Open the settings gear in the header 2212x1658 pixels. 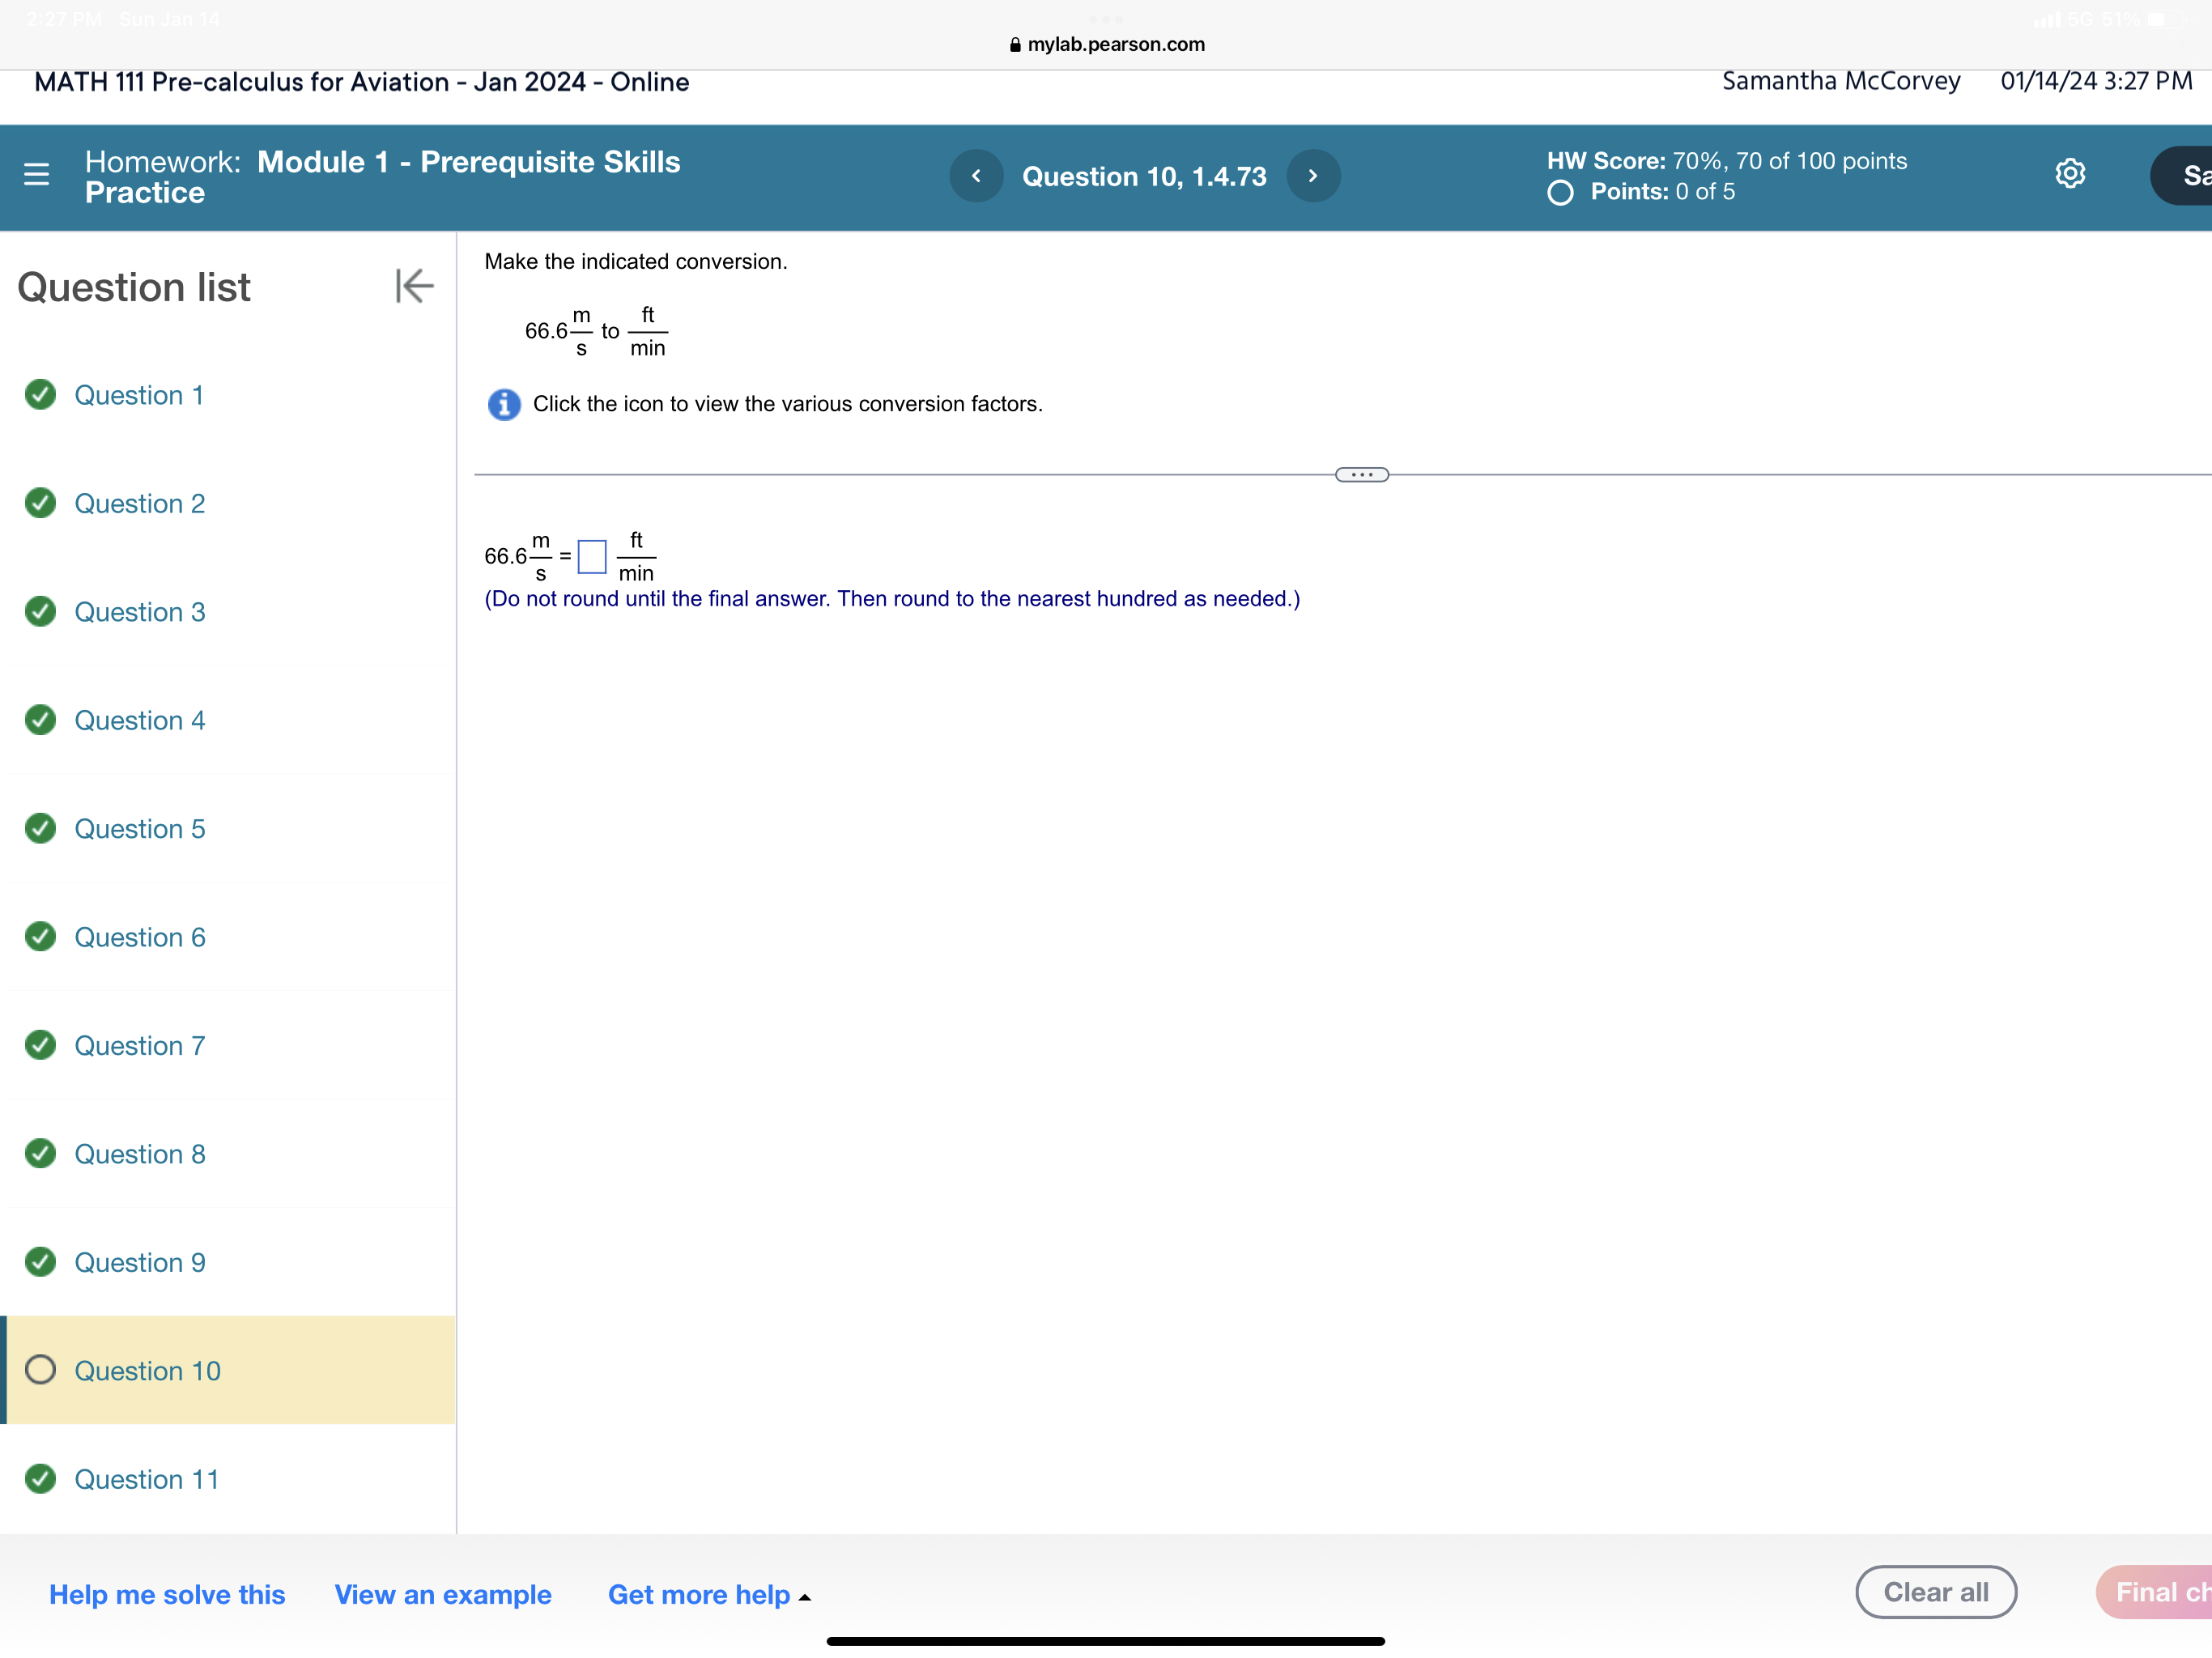click(2069, 173)
